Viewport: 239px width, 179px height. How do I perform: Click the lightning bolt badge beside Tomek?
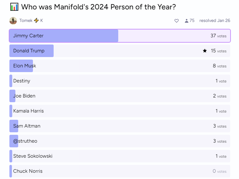[36, 20]
